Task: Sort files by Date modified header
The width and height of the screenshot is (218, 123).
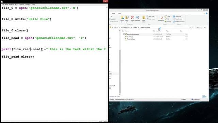Action: 157,31
